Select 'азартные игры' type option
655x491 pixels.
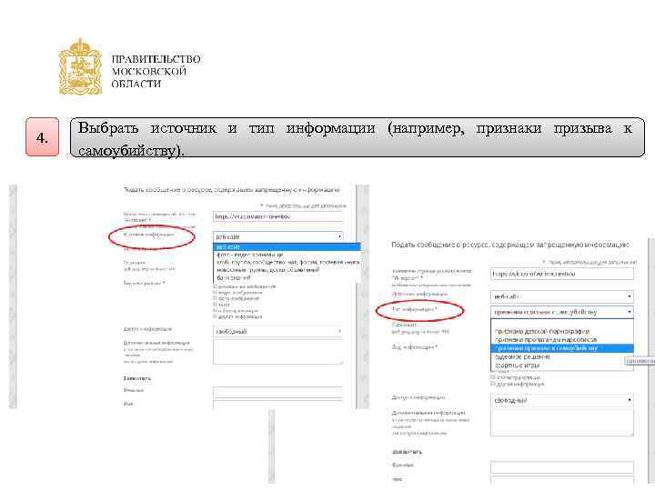pos(562,366)
